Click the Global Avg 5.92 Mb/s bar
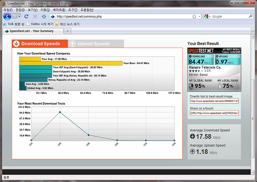257x182 pixels. pyautogui.click(x=23, y=88)
